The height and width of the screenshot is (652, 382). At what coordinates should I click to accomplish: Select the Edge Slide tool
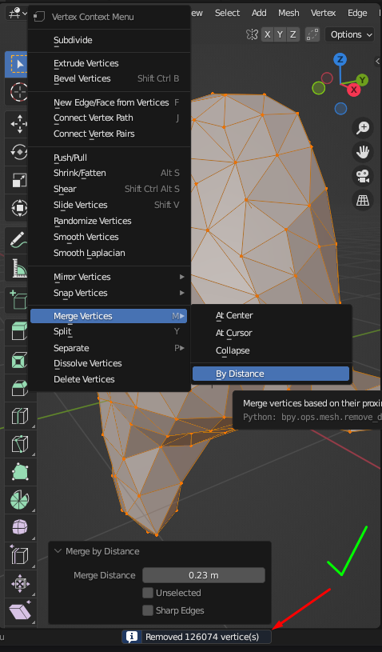tap(19, 555)
